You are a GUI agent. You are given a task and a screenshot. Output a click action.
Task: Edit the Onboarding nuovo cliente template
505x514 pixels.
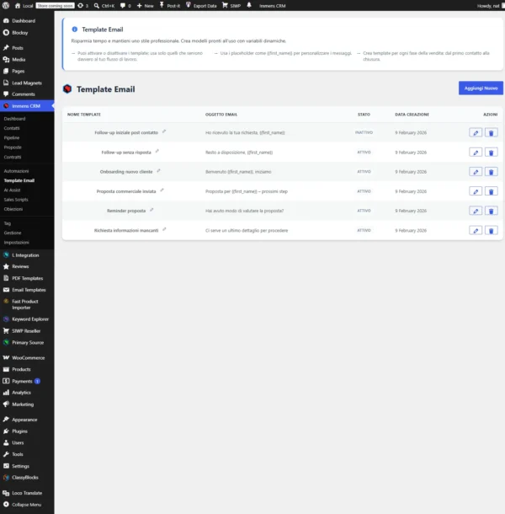pyautogui.click(x=476, y=172)
